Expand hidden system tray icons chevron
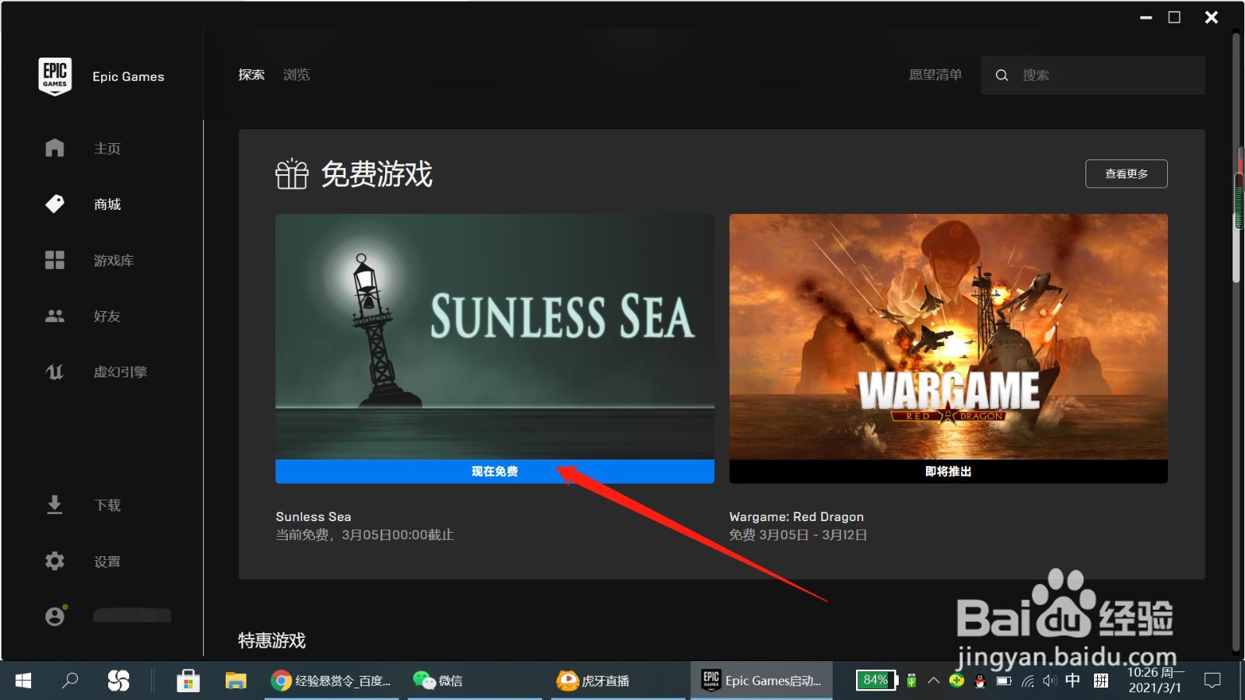 (x=934, y=681)
